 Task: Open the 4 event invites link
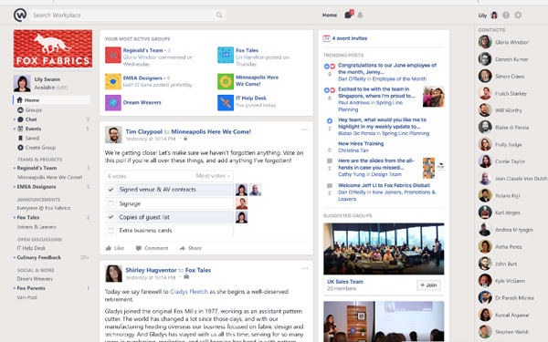point(350,38)
